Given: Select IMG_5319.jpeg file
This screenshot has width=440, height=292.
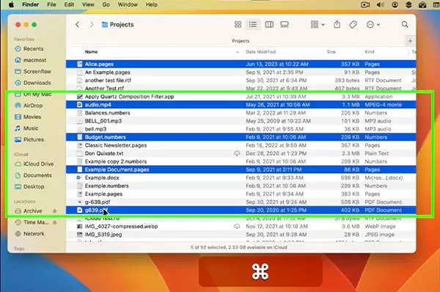Looking at the screenshot, I should 241,235.
